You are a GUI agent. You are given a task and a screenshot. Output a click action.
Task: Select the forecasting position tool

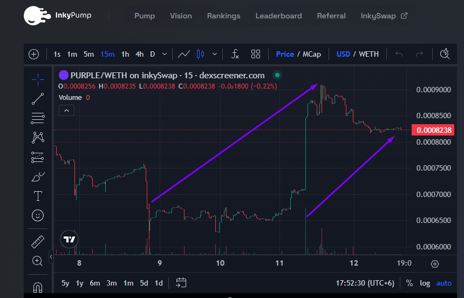(x=38, y=157)
